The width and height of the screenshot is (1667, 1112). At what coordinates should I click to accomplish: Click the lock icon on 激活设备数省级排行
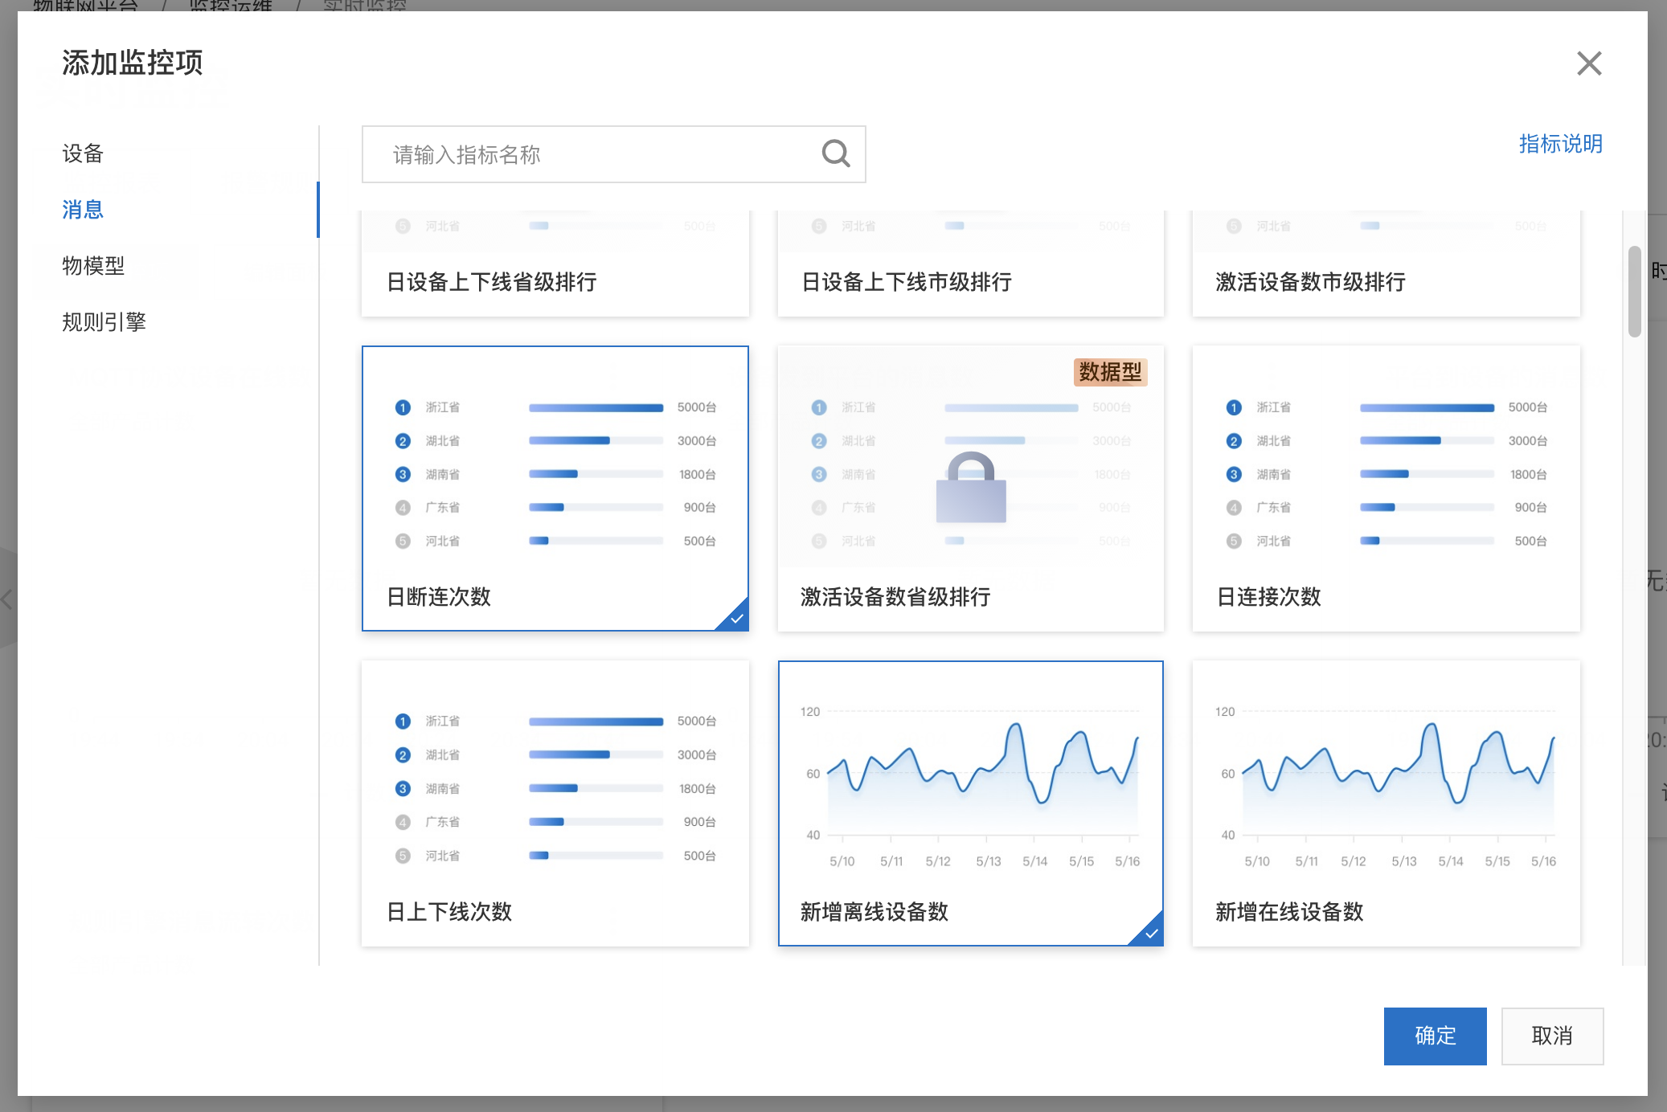[x=971, y=488]
